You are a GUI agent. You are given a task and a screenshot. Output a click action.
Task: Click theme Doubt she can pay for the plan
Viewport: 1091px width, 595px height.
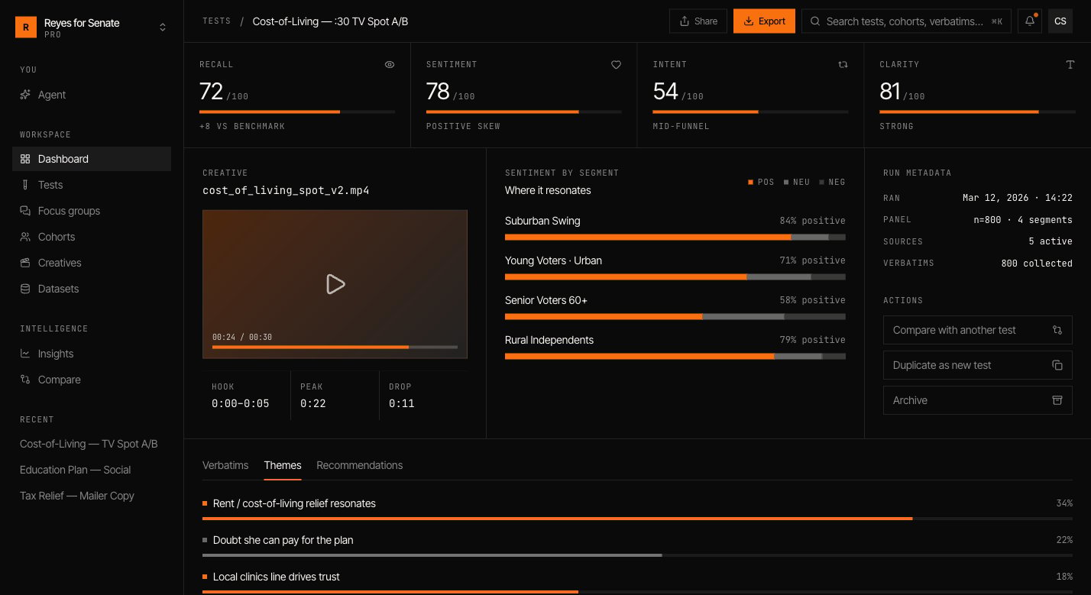point(637,545)
